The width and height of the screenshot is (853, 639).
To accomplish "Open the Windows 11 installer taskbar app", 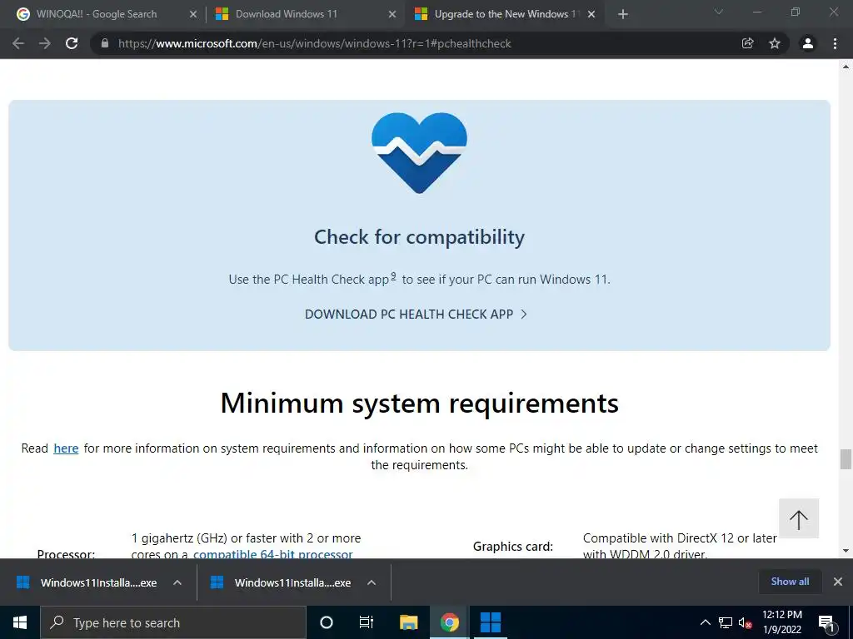I will tap(490, 622).
